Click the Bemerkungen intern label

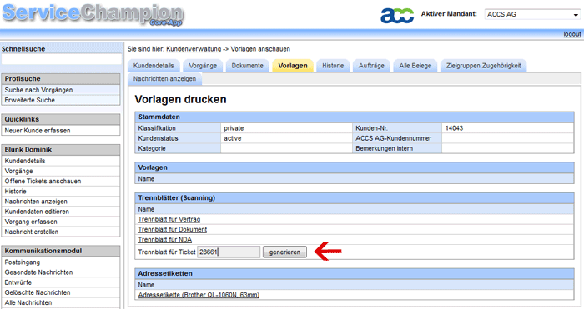click(x=384, y=148)
